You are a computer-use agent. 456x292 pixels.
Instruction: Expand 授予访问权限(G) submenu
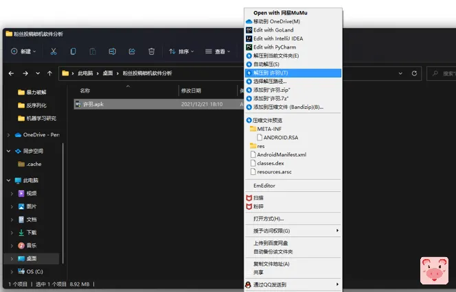[293, 231]
